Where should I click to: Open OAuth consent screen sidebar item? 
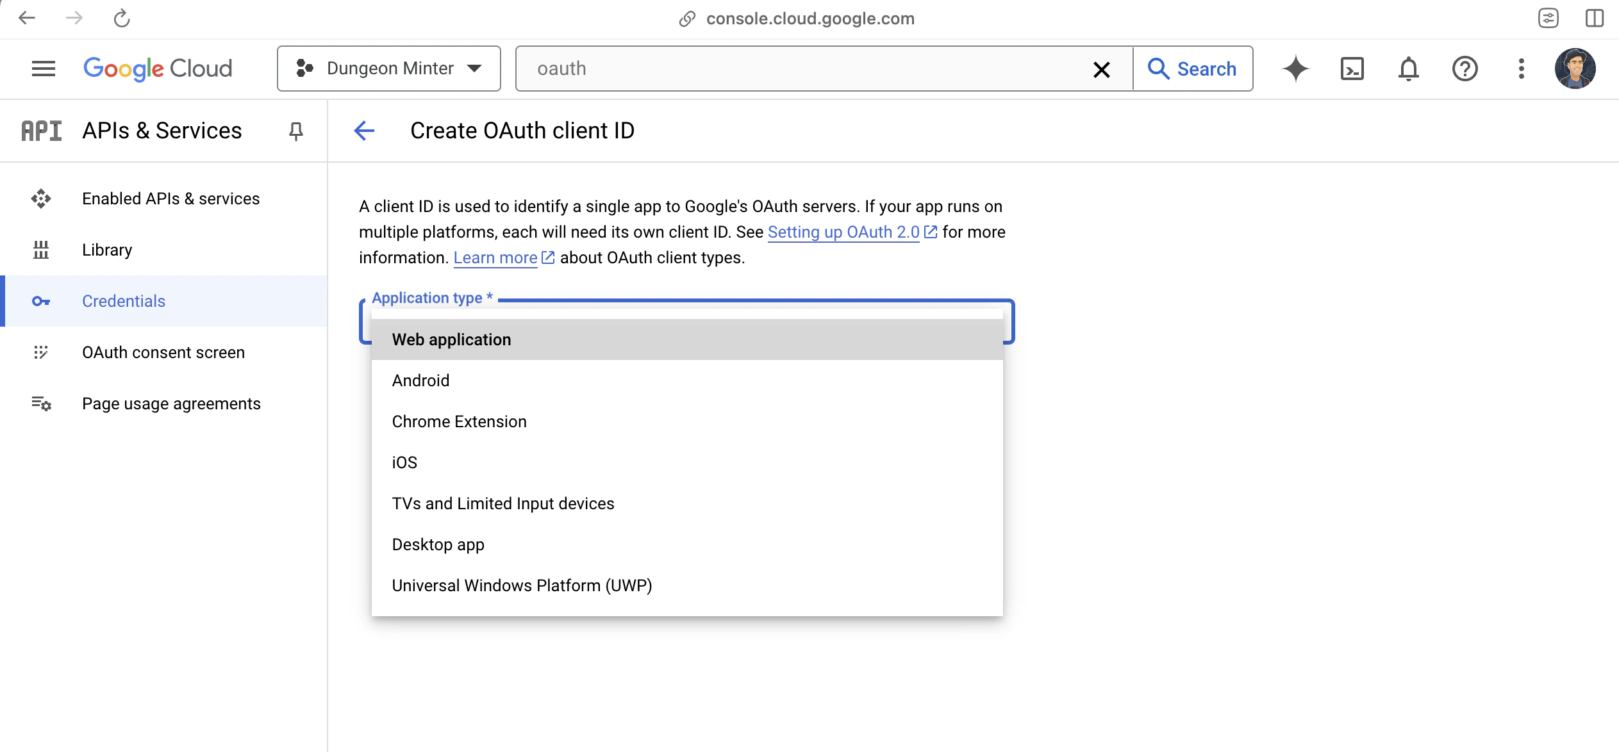(163, 352)
